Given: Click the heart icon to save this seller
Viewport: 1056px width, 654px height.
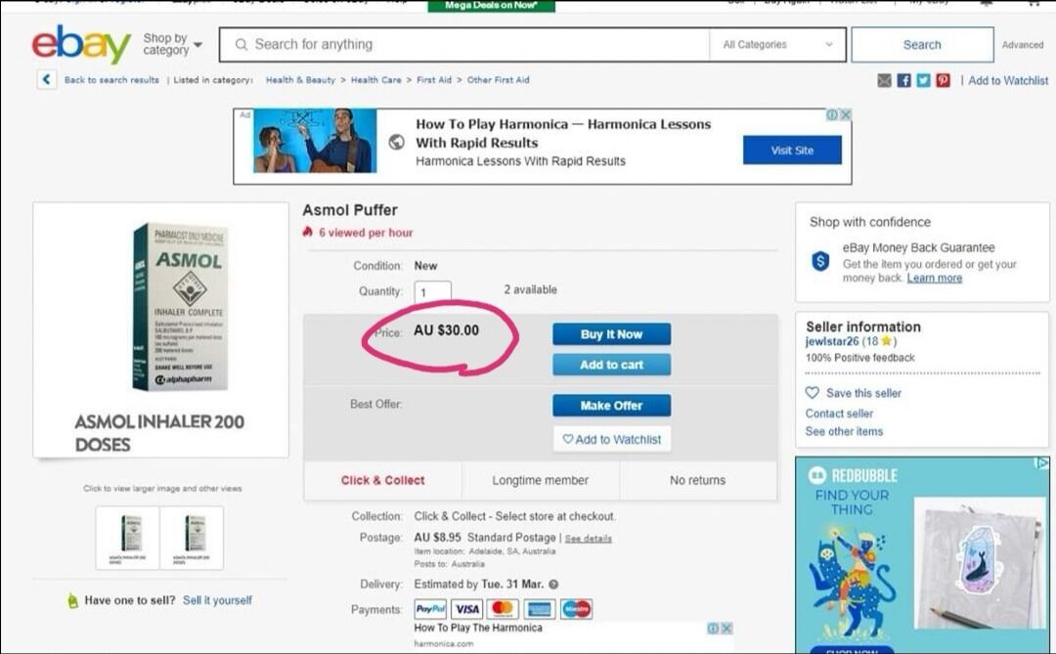Looking at the screenshot, I should pos(813,393).
